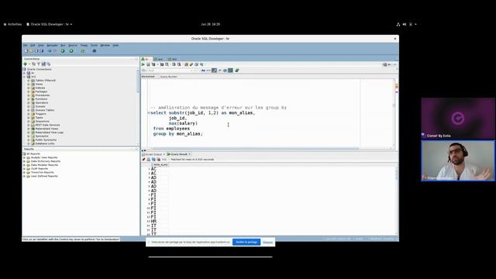Click the green Back navigation icon

(x=63, y=51)
